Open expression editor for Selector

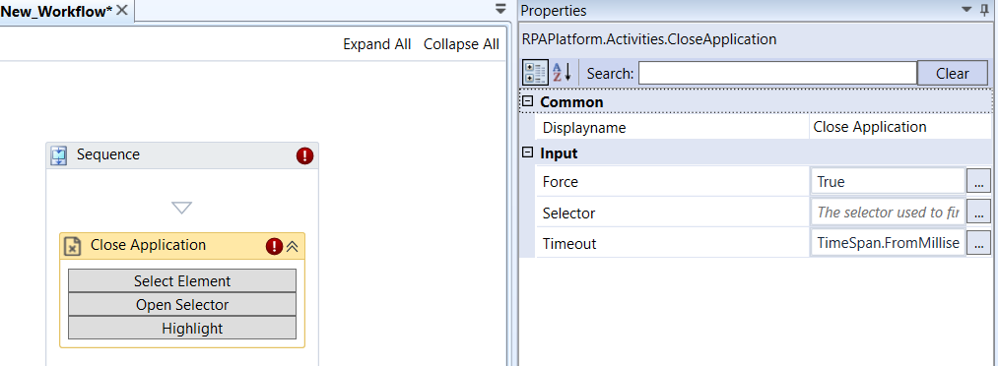pyautogui.click(x=978, y=213)
